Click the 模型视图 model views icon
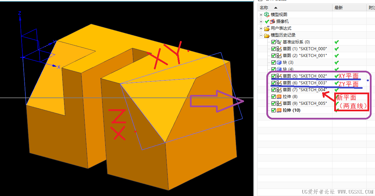375x196 pixels. (267, 15)
